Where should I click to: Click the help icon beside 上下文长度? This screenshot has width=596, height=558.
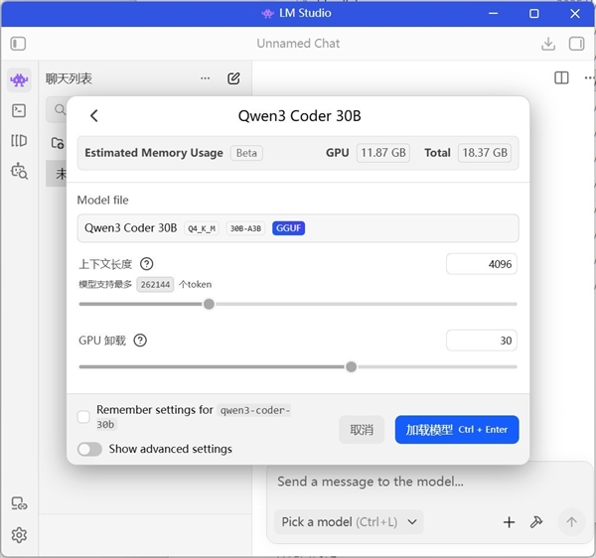click(x=147, y=264)
